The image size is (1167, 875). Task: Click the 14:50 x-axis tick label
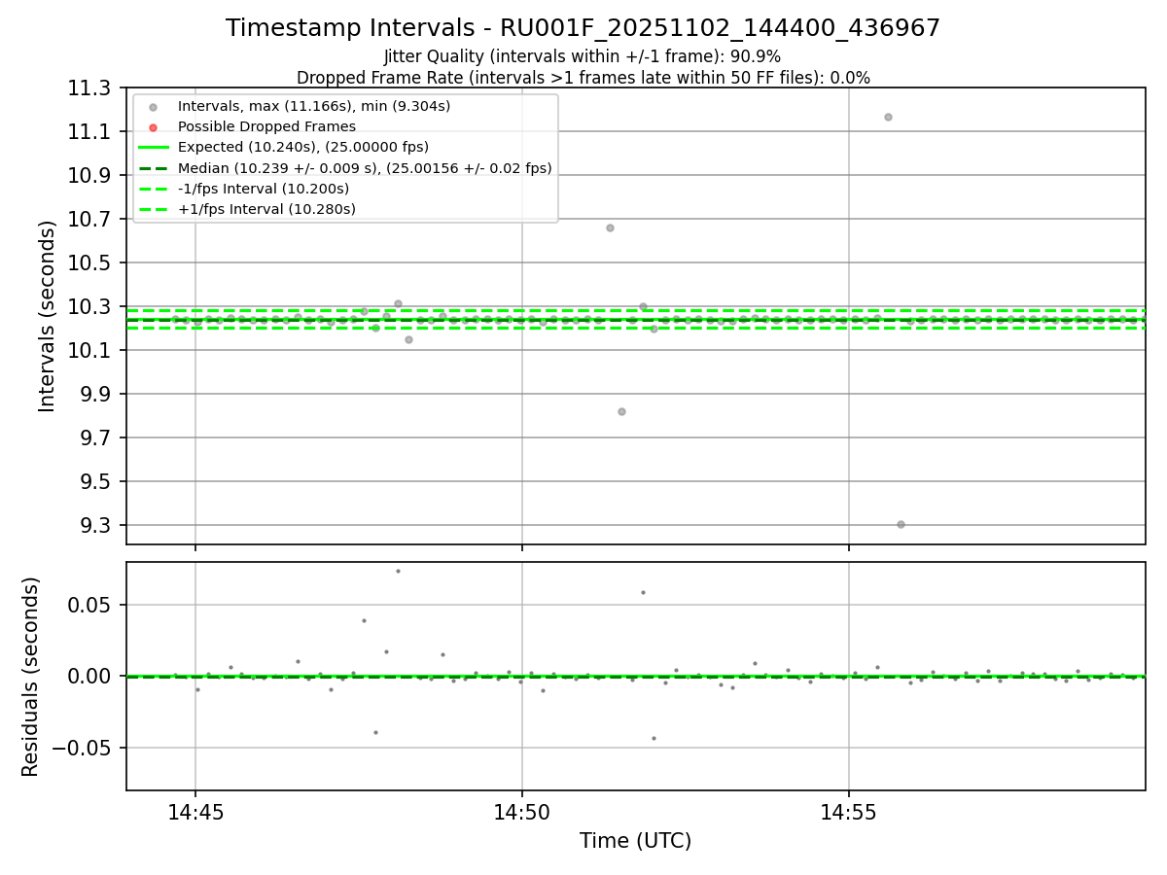click(522, 811)
